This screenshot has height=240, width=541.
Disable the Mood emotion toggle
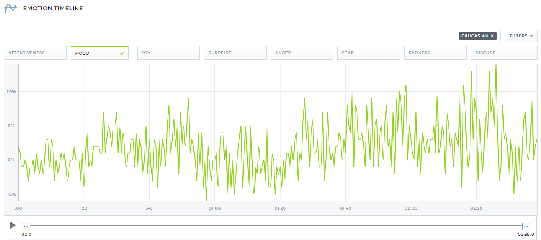99,53
